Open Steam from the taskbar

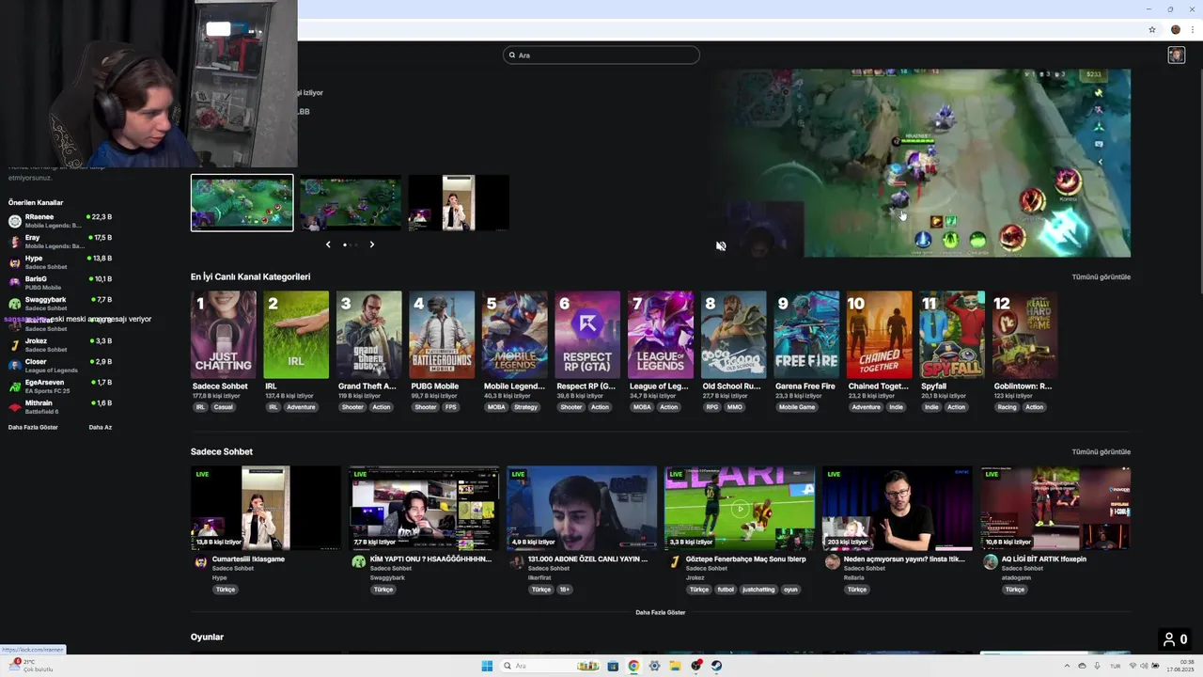[x=716, y=666]
